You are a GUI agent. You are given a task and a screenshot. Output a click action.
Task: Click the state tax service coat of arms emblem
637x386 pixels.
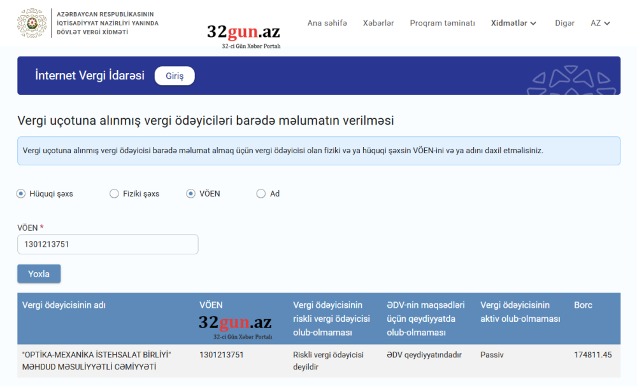point(31,23)
